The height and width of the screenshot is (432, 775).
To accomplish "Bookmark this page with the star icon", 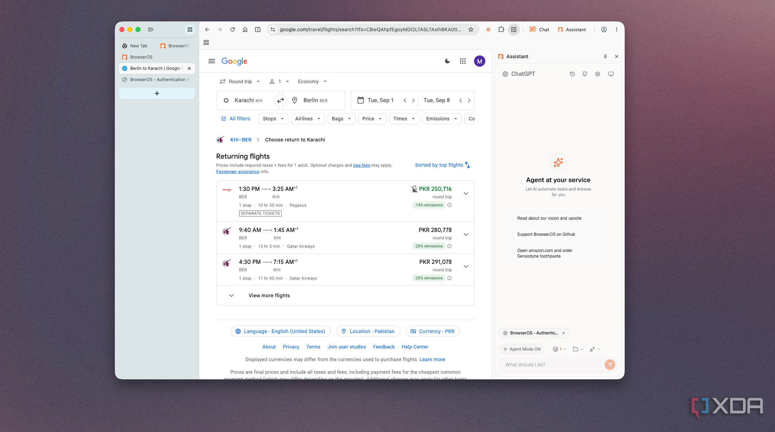I will coord(471,29).
